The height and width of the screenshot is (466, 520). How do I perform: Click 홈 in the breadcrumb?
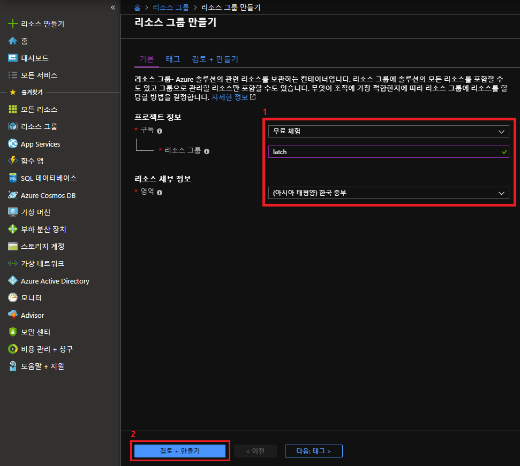[137, 7]
